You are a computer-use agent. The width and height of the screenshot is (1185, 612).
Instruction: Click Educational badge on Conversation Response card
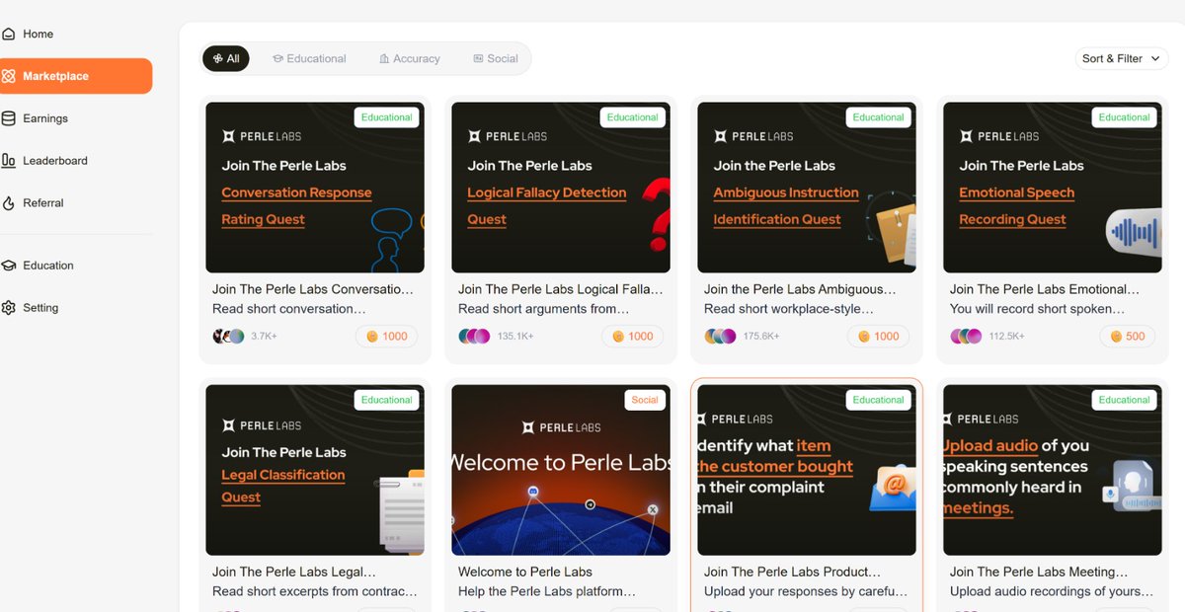(x=386, y=117)
